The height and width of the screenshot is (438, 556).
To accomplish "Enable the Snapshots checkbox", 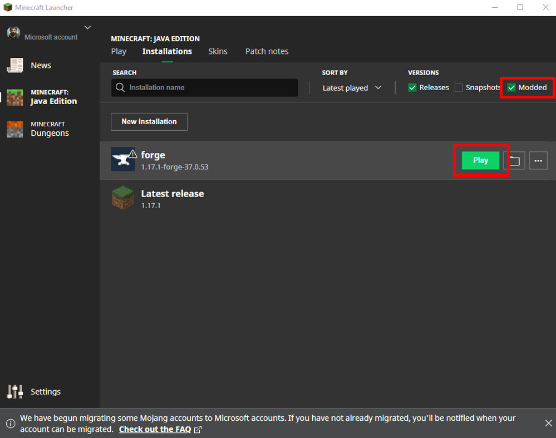I will pos(459,87).
